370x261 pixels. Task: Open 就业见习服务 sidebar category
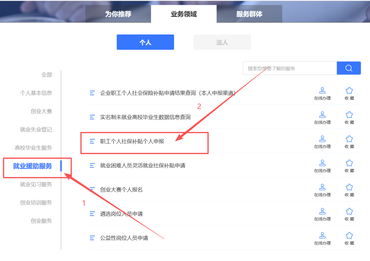(x=36, y=184)
